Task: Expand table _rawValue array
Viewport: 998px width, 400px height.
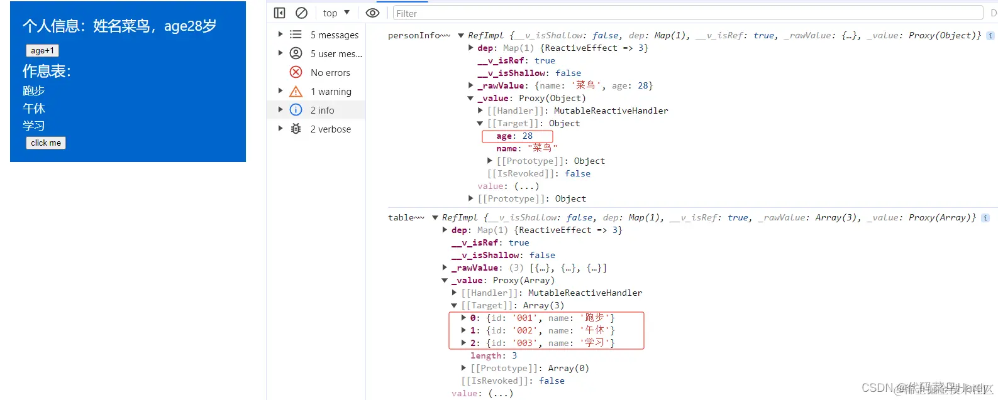Action: (445, 268)
